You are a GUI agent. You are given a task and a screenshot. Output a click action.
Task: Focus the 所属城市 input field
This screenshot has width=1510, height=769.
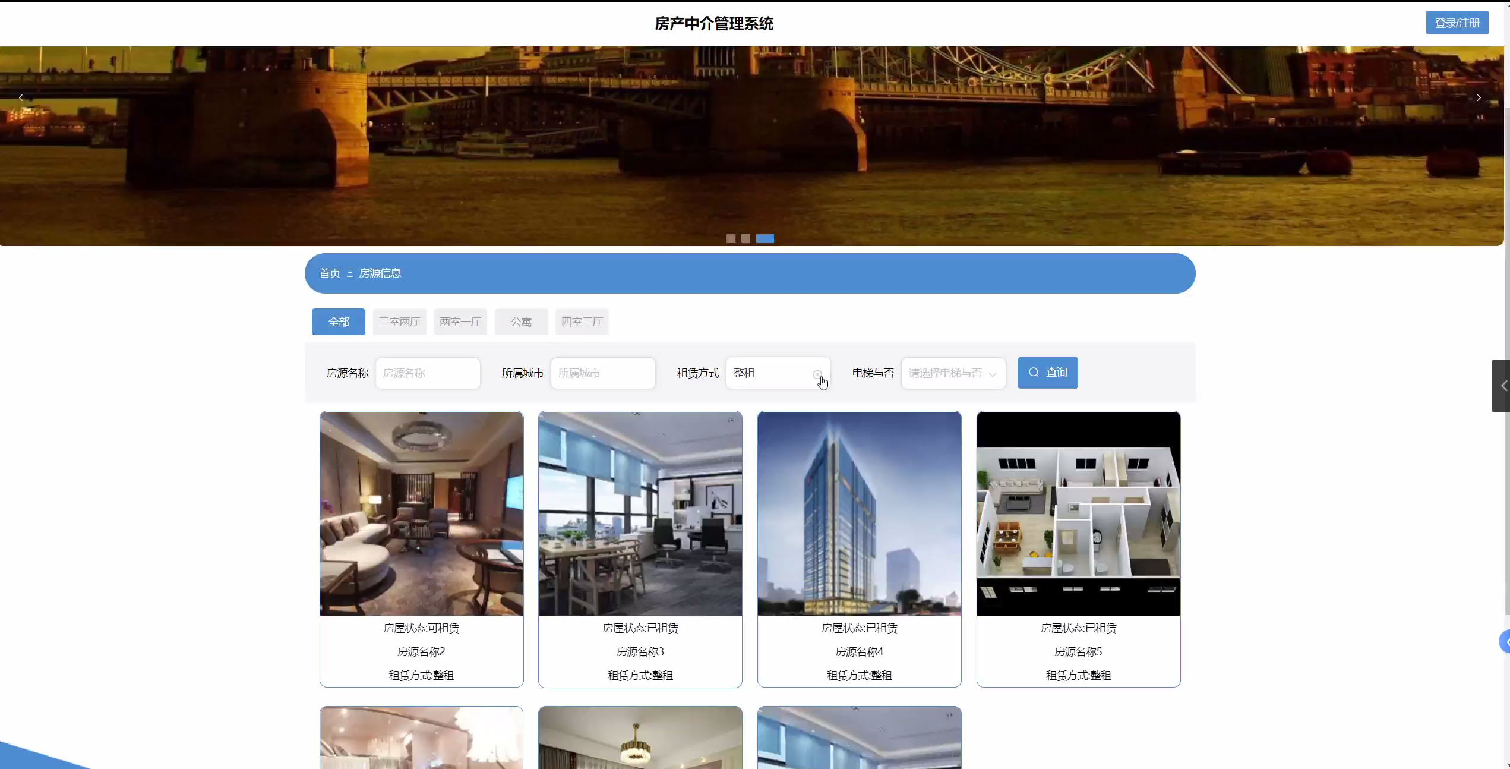pos(603,373)
